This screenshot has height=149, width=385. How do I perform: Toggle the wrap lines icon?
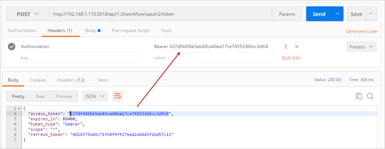coord(118,96)
